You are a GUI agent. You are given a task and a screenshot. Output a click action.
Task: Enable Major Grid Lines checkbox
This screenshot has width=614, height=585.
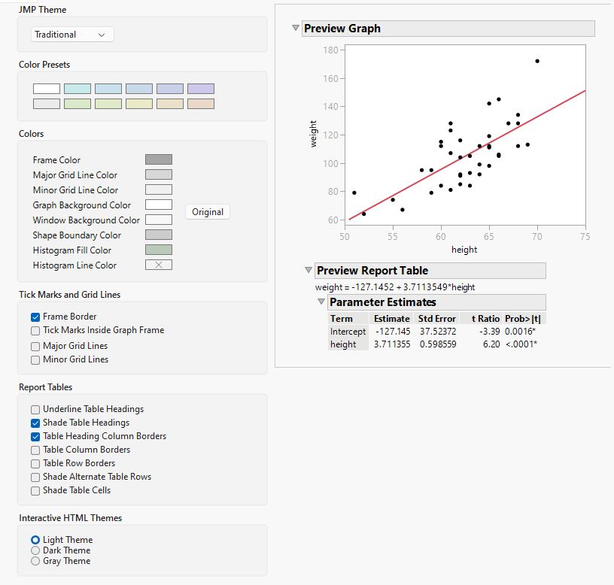click(35, 346)
